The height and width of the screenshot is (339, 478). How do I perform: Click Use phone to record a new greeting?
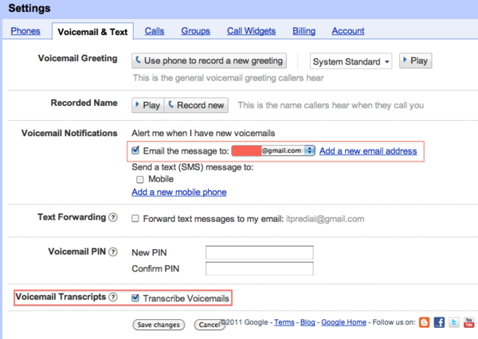(209, 60)
